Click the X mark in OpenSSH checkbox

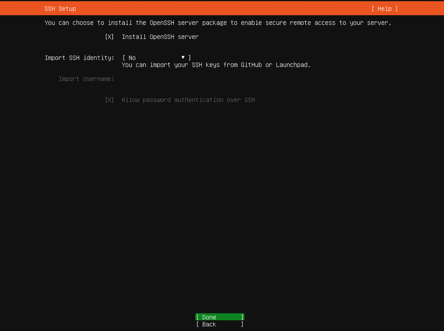coord(109,37)
